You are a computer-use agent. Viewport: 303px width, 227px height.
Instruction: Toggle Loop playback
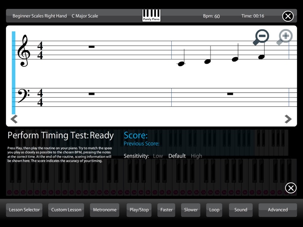(214, 210)
